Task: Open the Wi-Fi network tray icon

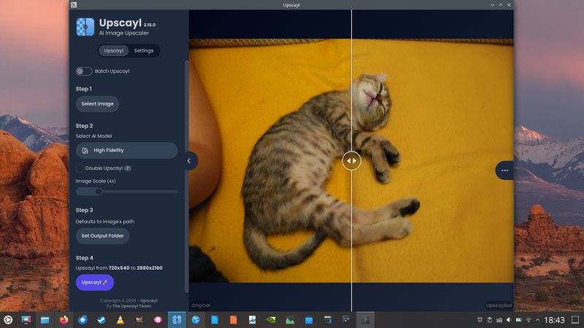Action: [x=528, y=320]
